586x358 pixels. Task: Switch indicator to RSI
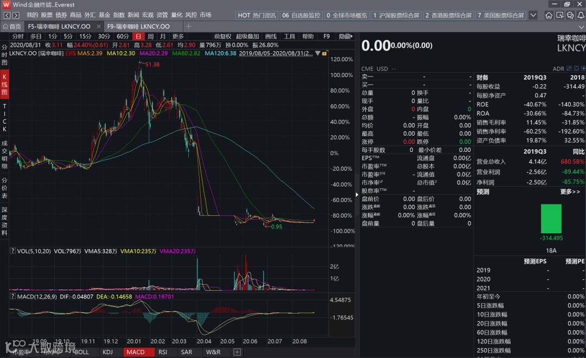[x=163, y=352]
